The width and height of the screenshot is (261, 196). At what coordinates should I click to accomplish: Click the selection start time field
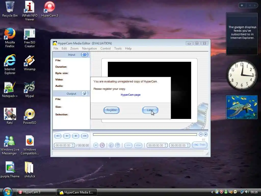pos(157,145)
